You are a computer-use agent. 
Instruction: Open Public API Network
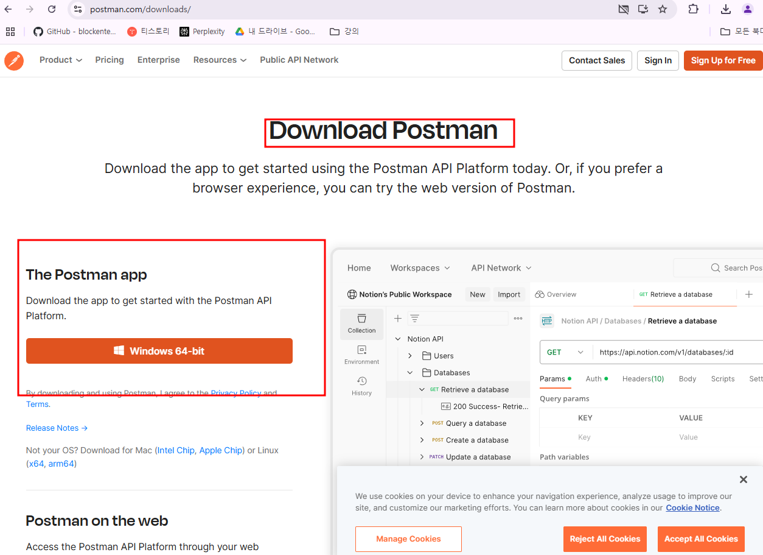[299, 60]
